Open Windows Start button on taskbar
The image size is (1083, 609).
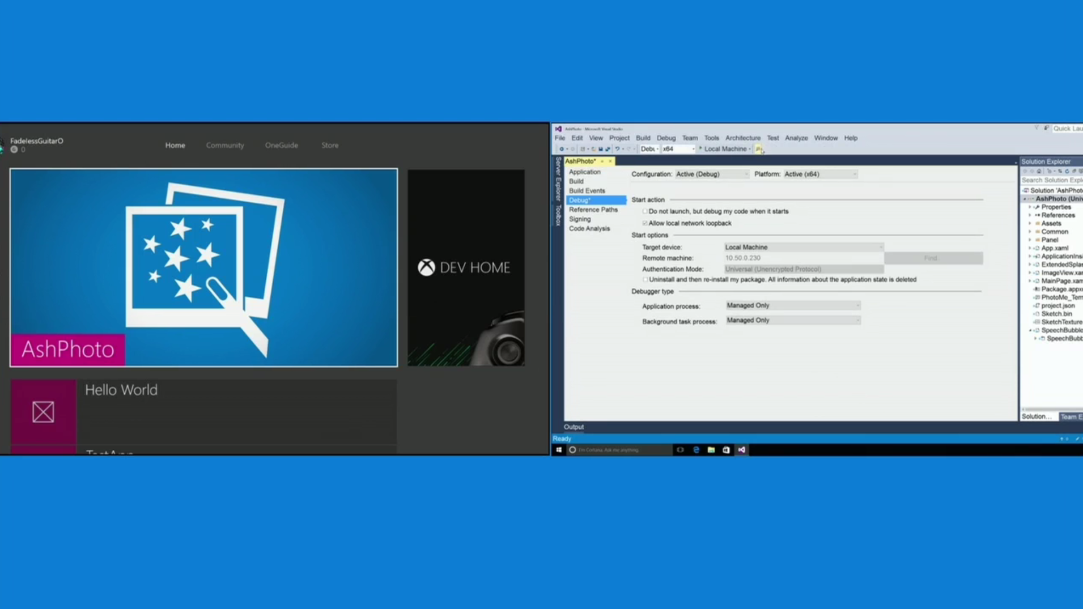coord(559,450)
